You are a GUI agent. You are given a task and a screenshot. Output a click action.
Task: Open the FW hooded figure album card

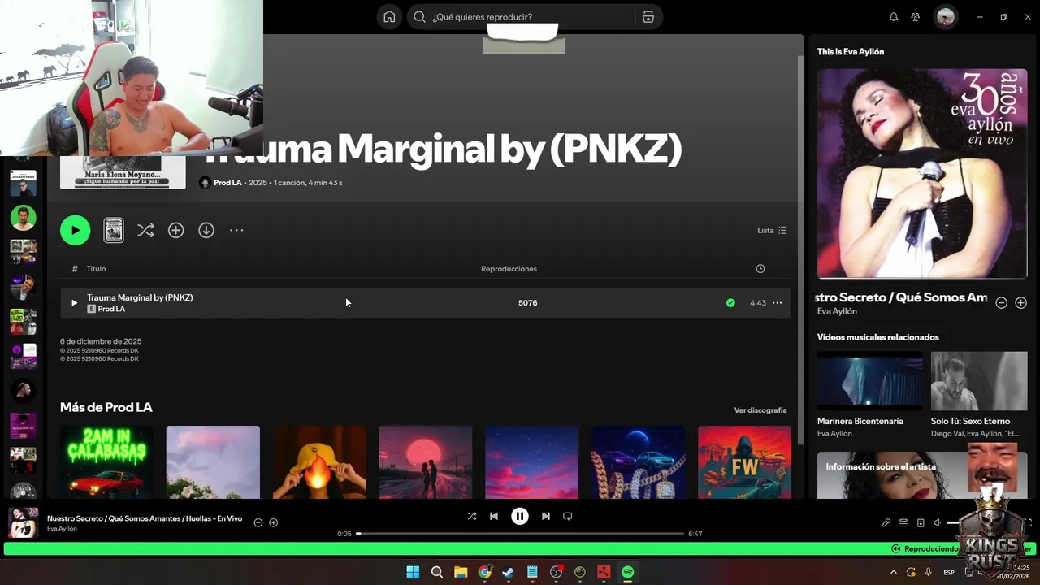click(744, 462)
